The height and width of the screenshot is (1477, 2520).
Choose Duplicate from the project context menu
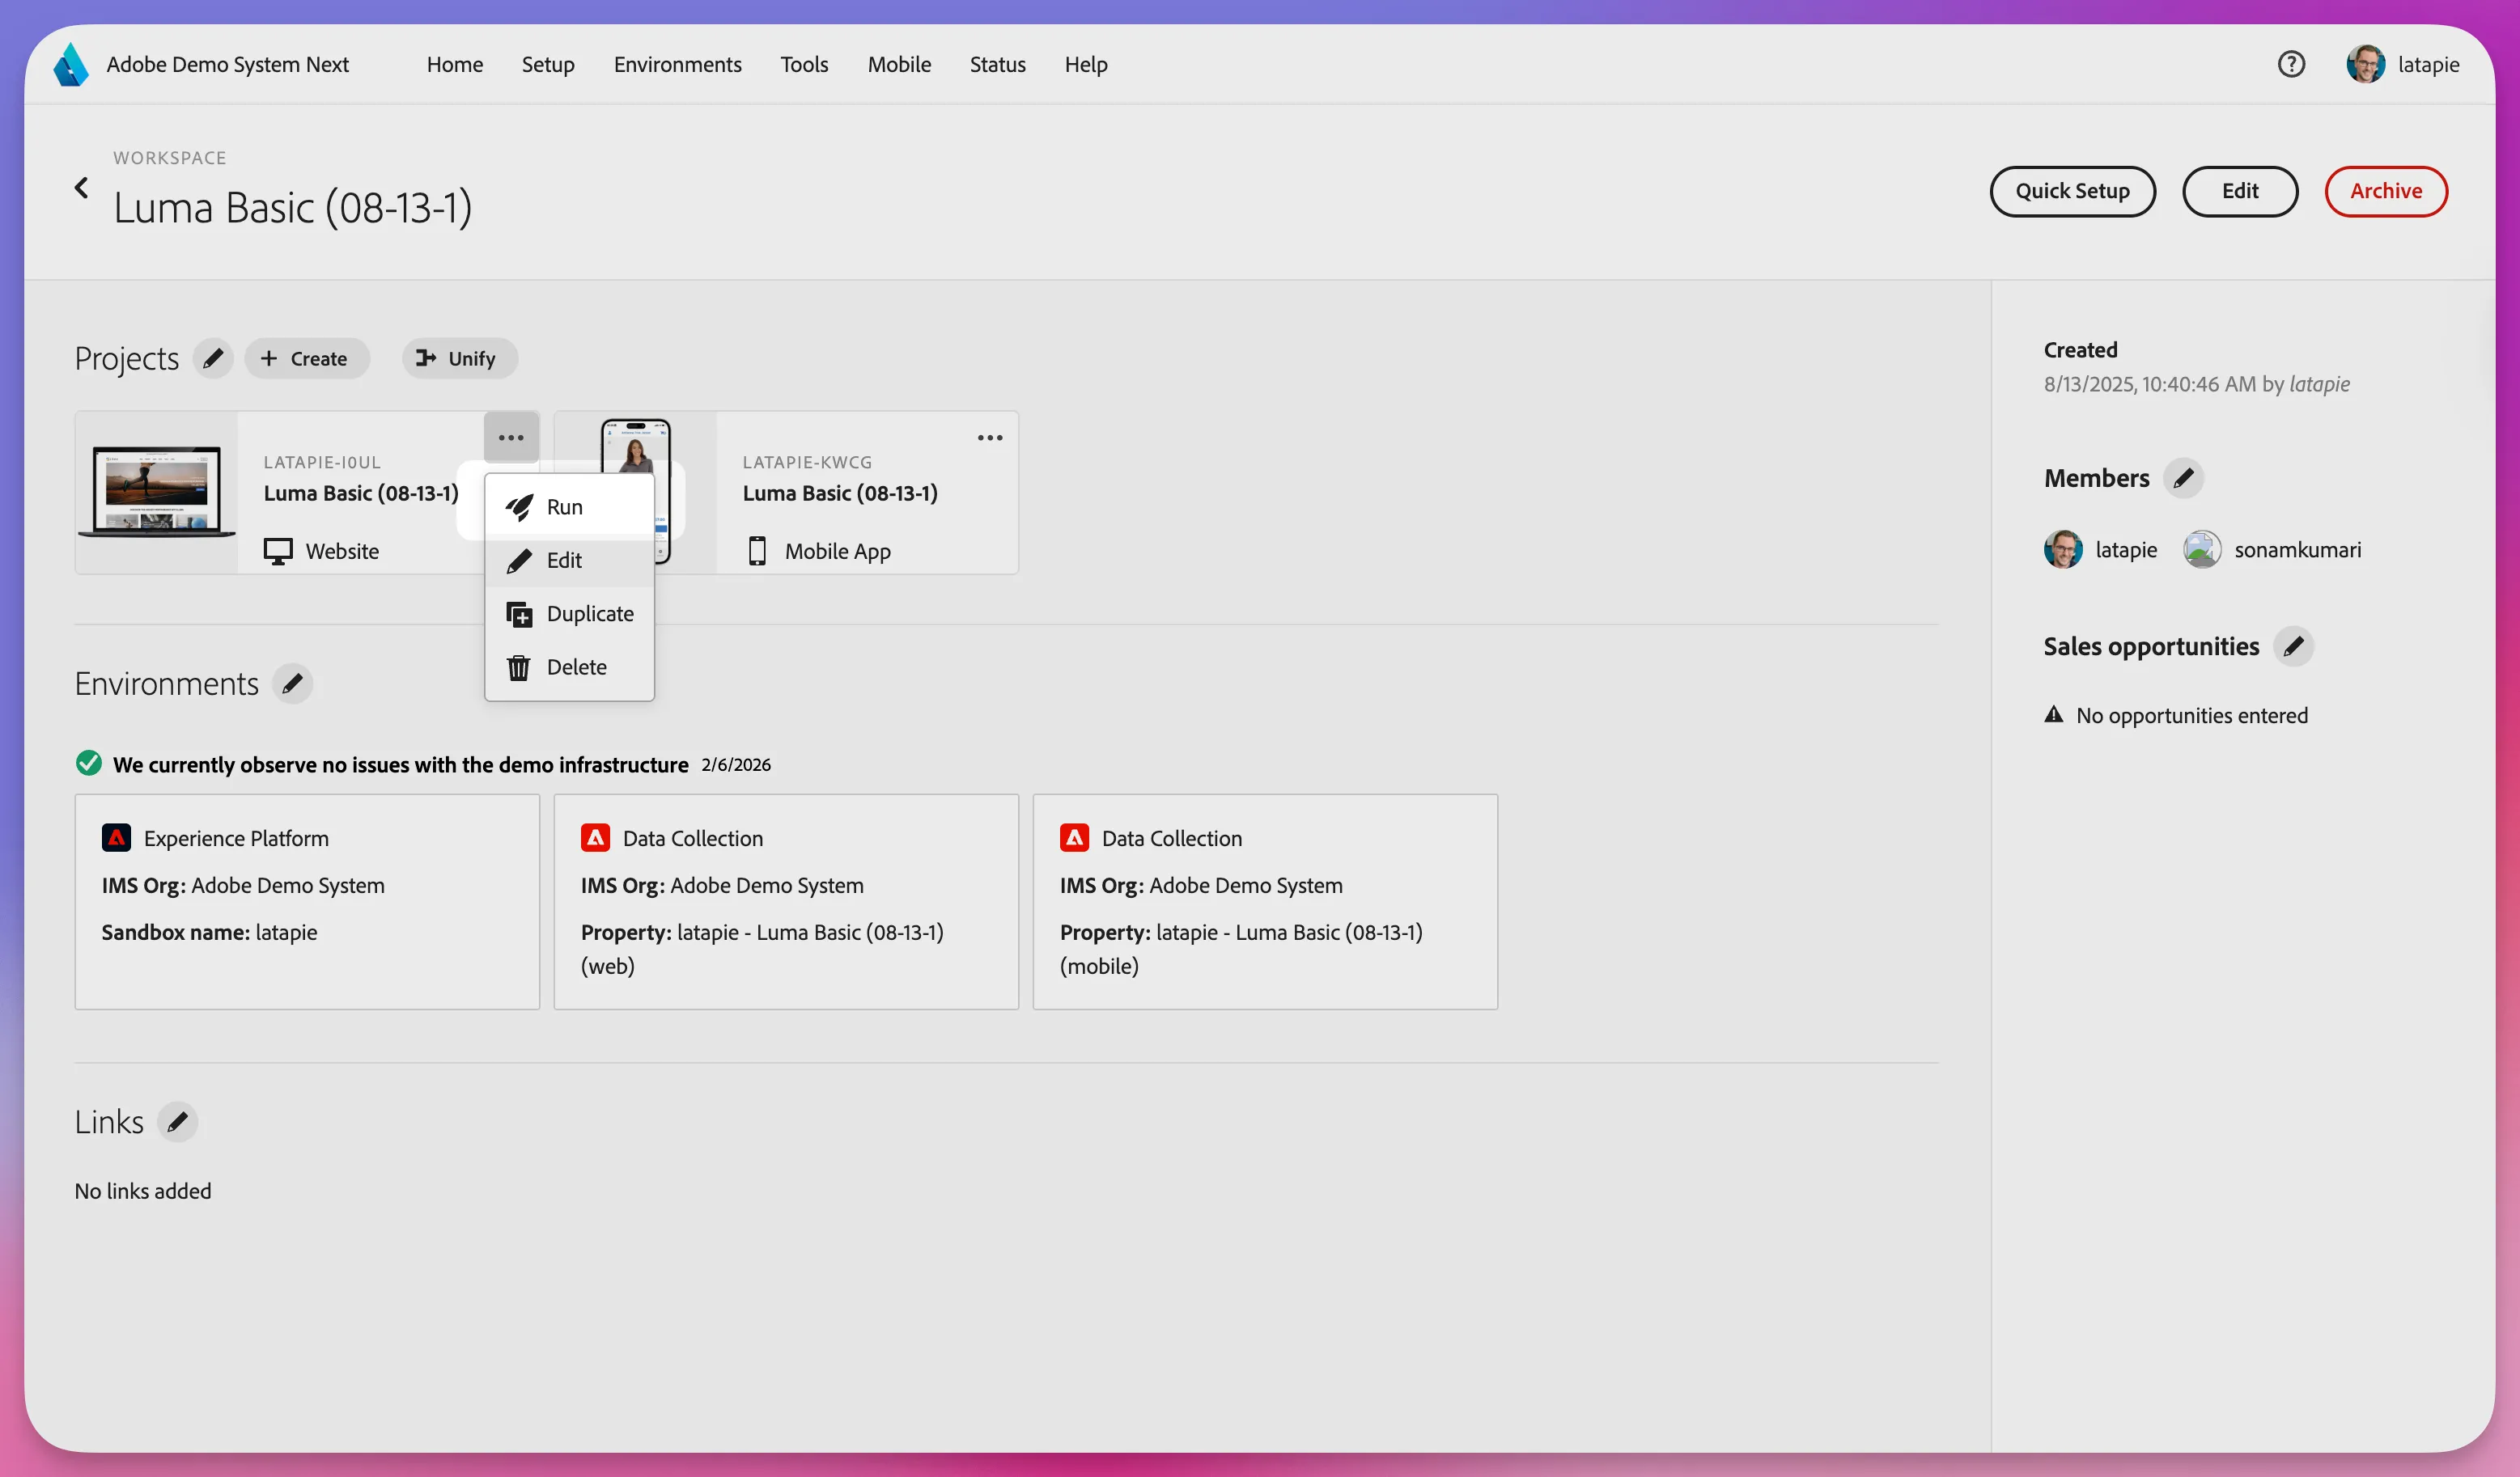570,614
